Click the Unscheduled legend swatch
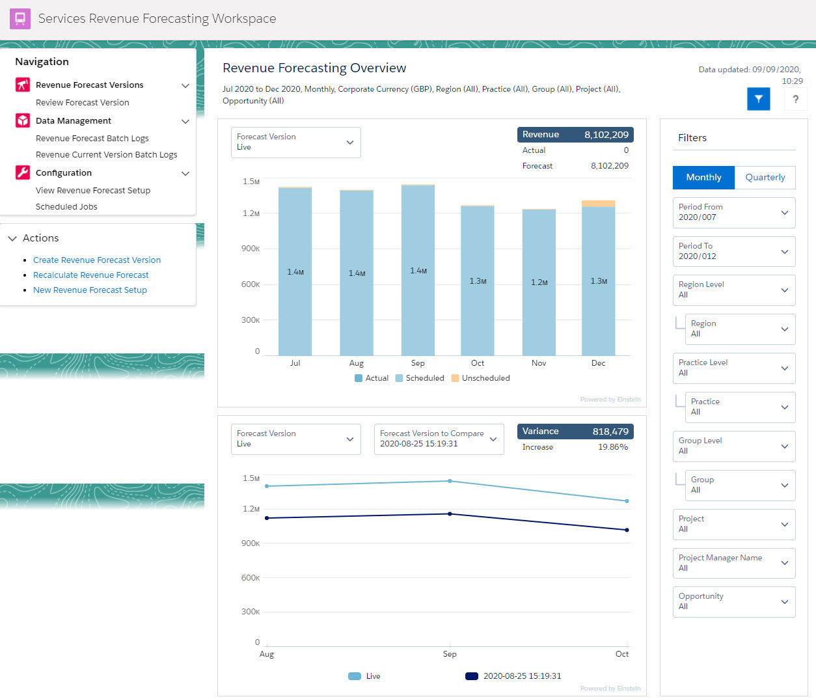Screen dimensions: 816x699 click(x=455, y=378)
